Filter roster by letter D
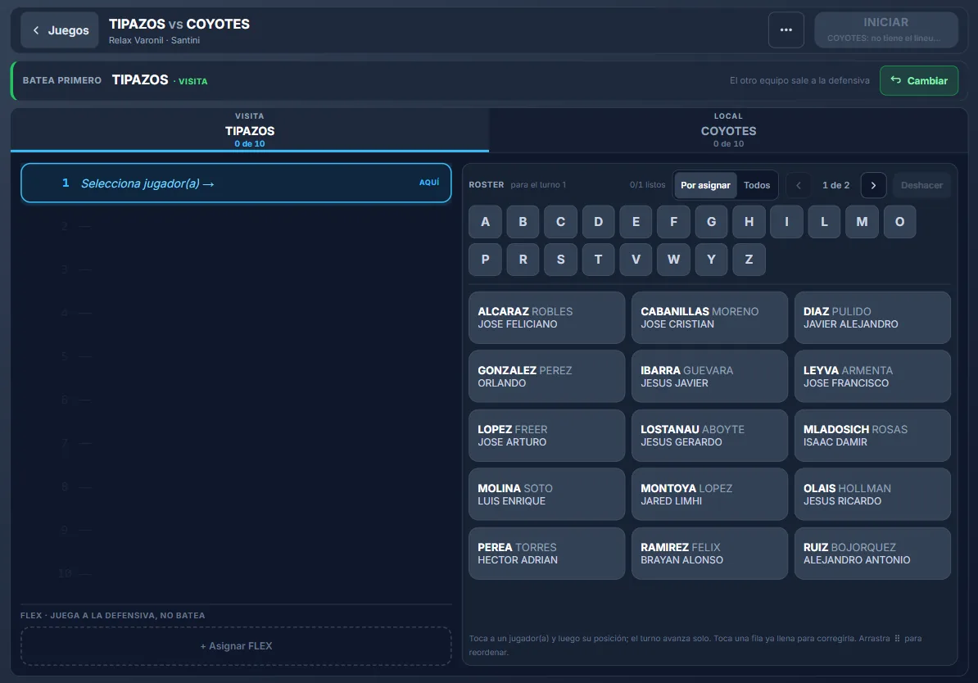This screenshot has height=683, width=978. click(x=598, y=221)
